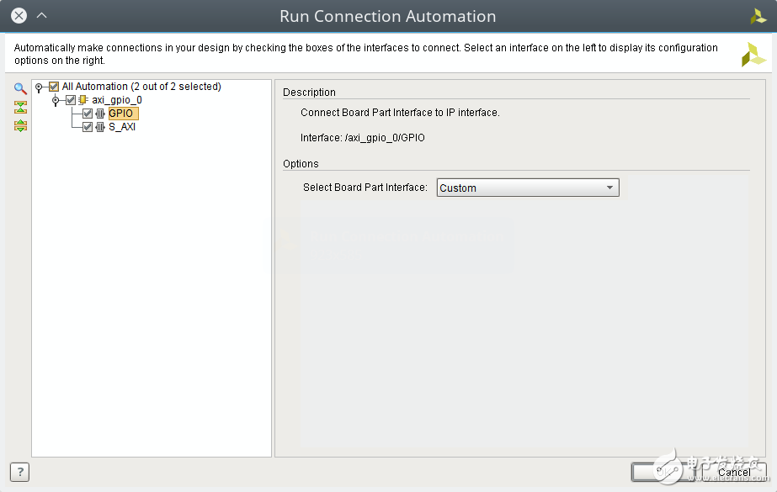777x492 pixels.
Task: Click the Expand All tree icon
Action: click(x=20, y=125)
